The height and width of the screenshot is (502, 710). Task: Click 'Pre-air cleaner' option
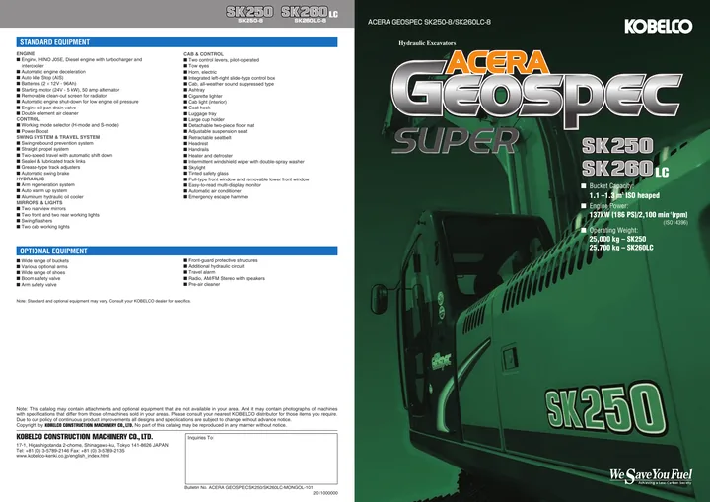(204, 284)
